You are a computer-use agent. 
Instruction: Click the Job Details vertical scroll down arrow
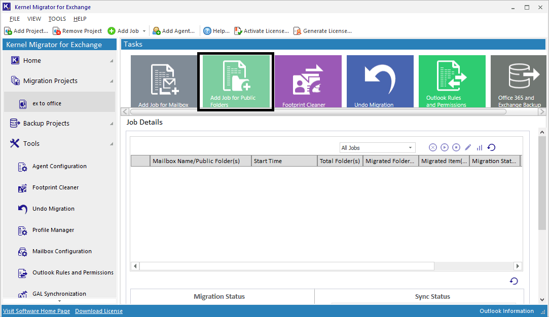coord(542,299)
